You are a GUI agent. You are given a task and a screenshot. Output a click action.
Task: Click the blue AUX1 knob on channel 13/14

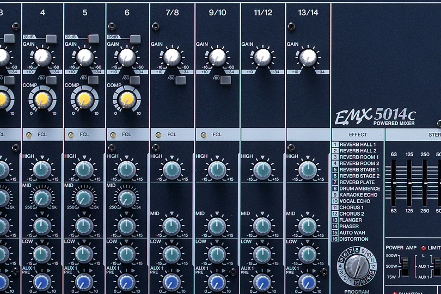(308, 282)
